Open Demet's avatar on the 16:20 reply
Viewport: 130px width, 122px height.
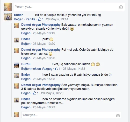(17, 86)
